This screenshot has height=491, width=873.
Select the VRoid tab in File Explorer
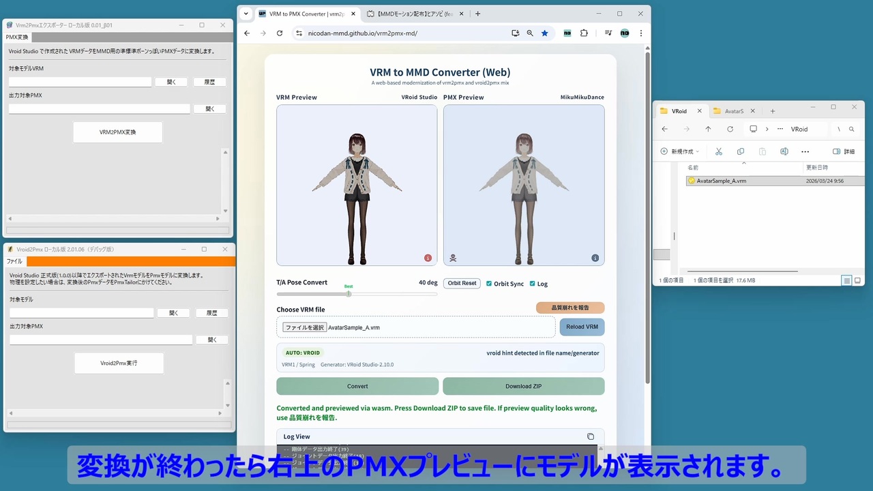click(x=679, y=111)
